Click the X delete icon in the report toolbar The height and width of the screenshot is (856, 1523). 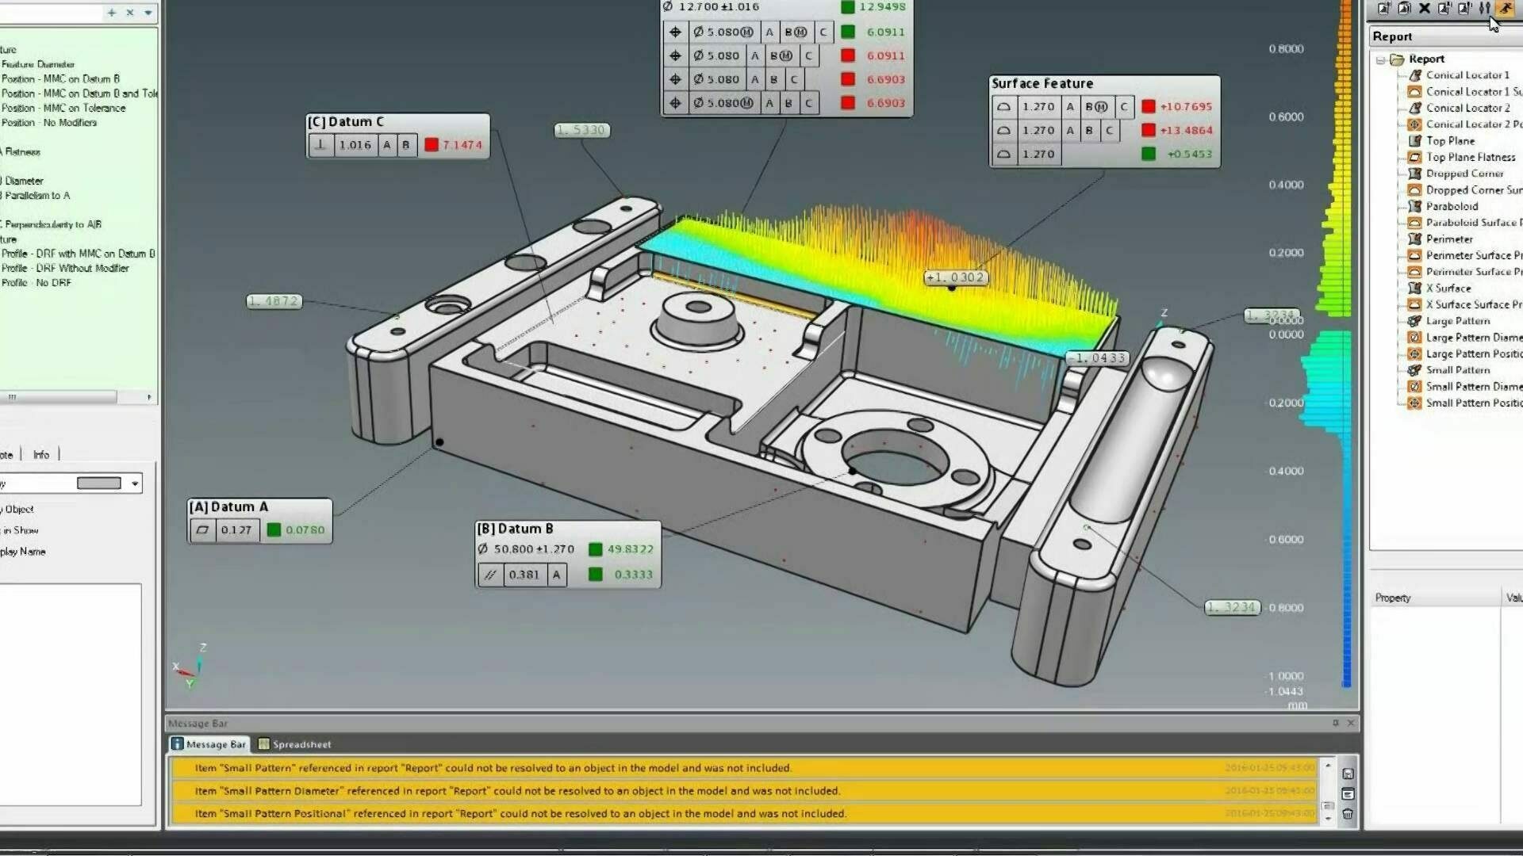pyautogui.click(x=1425, y=8)
